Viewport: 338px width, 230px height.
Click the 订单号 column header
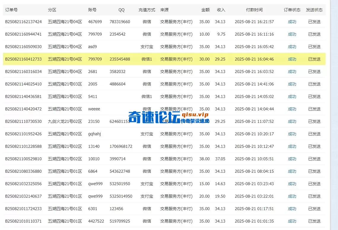click(11, 9)
